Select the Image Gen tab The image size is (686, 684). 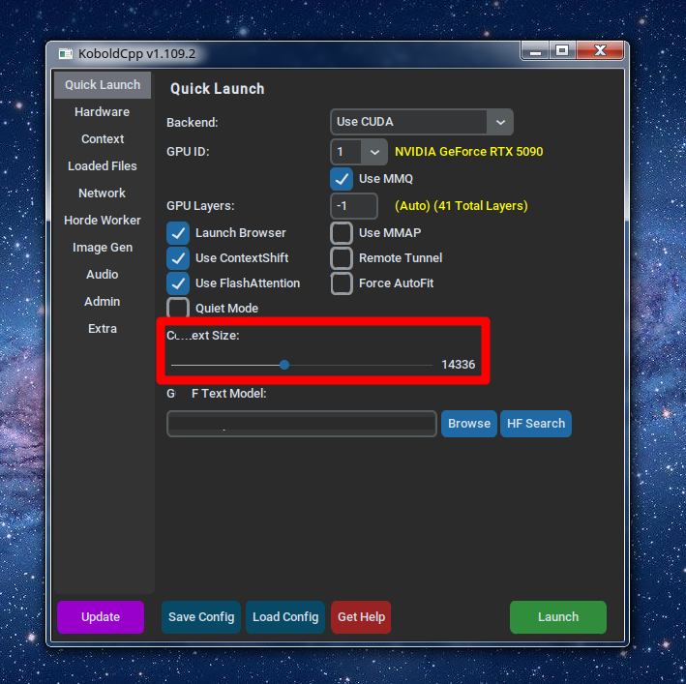(x=102, y=248)
